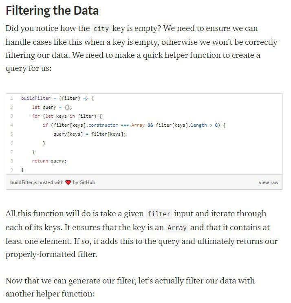Select line number 4 in code gist
291x303 pixels.
click(12, 125)
